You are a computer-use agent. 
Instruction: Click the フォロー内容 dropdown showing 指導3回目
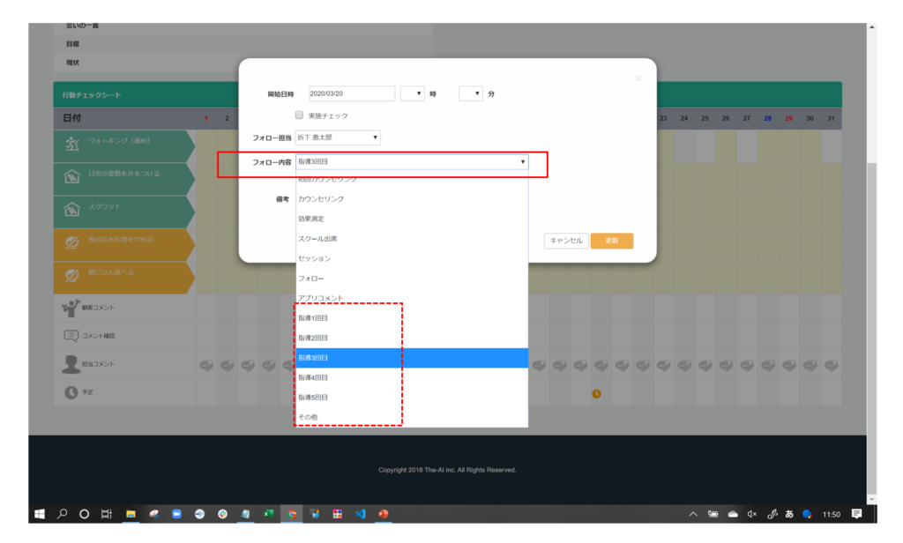coord(412,162)
